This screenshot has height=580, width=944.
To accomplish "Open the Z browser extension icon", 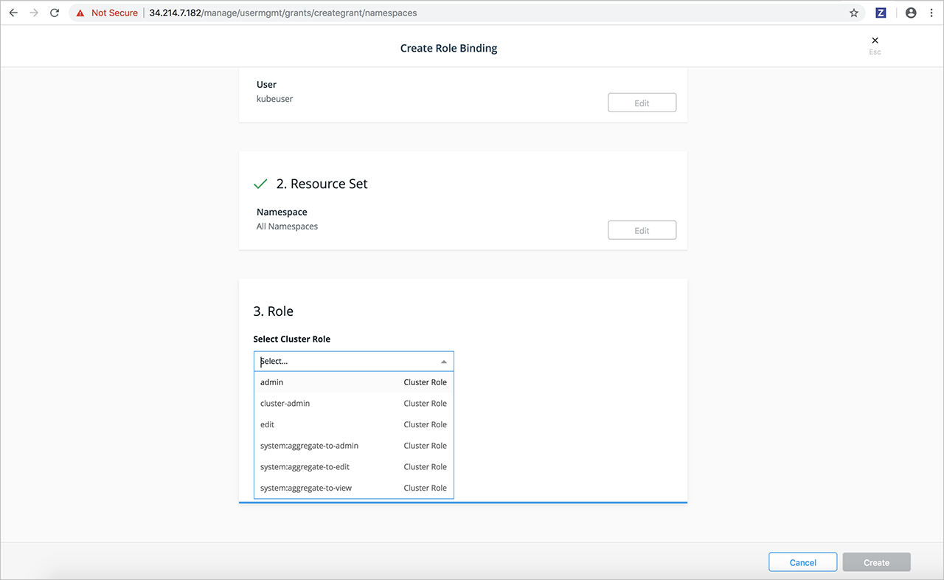I will tap(881, 13).
